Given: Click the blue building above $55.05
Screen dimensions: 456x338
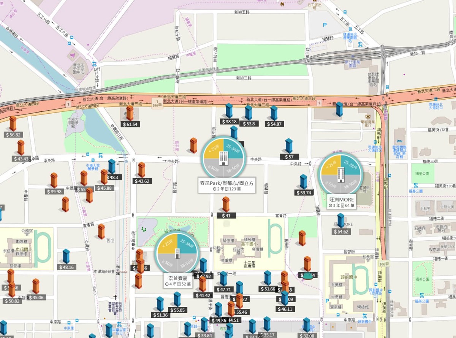Looking at the screenshot, I should 177,299.
